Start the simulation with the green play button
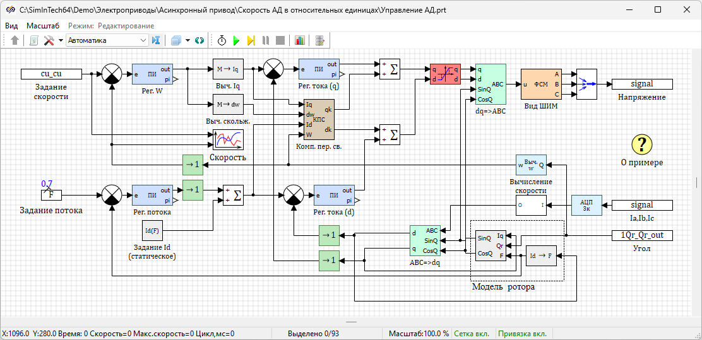The width and height of the screenshot is (702, 340). point(237,40)
